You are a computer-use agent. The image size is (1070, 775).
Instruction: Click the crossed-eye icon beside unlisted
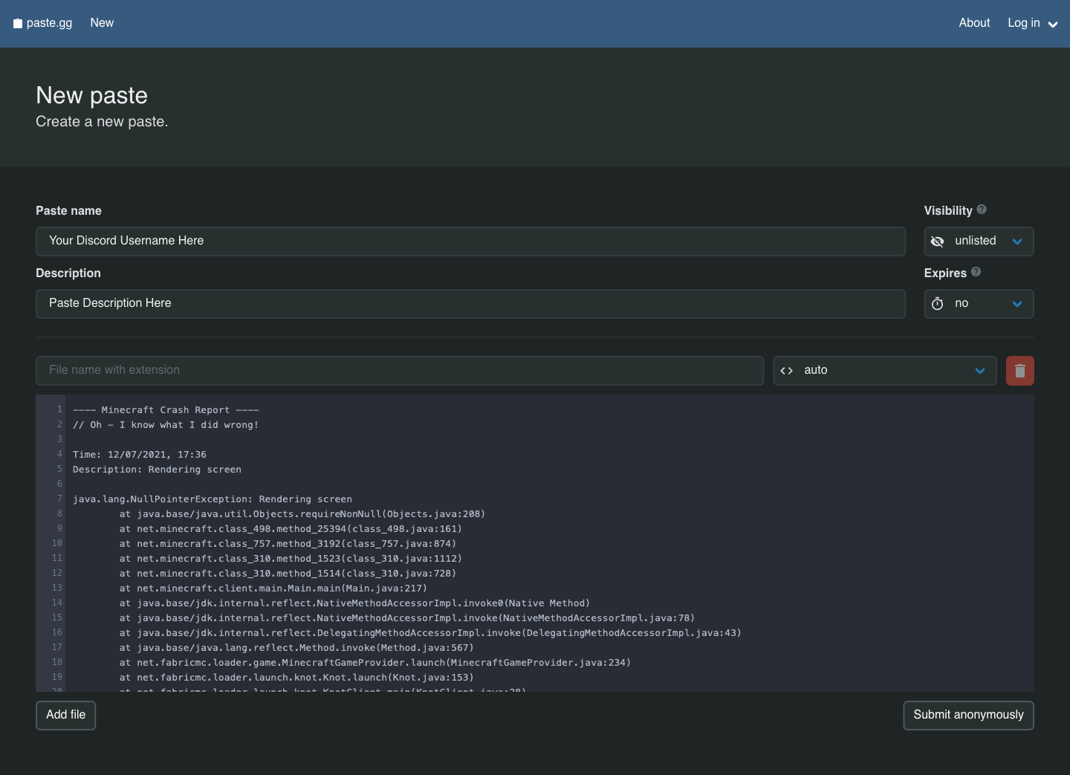pyautogui.click(x=938, y=241)
